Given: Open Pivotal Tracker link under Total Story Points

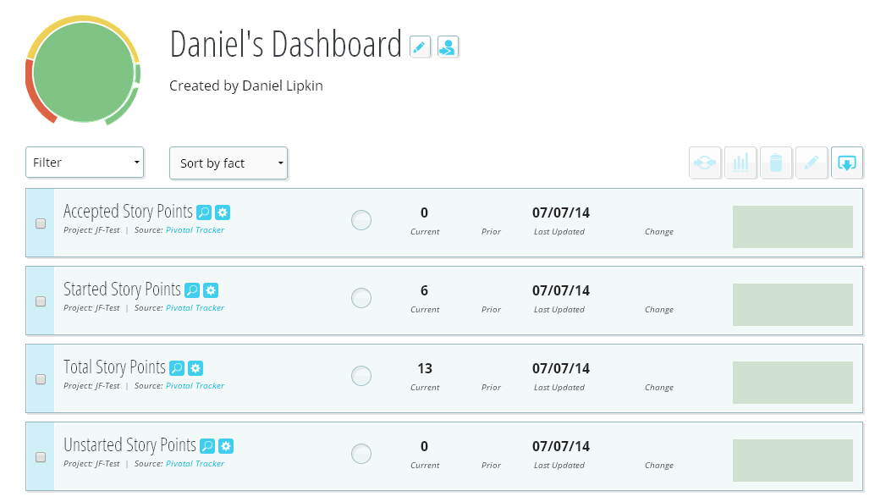Looking at the screenshot, I should coord(195,386).
